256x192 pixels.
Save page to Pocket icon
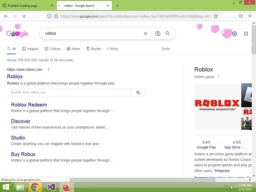coord(241,16)
